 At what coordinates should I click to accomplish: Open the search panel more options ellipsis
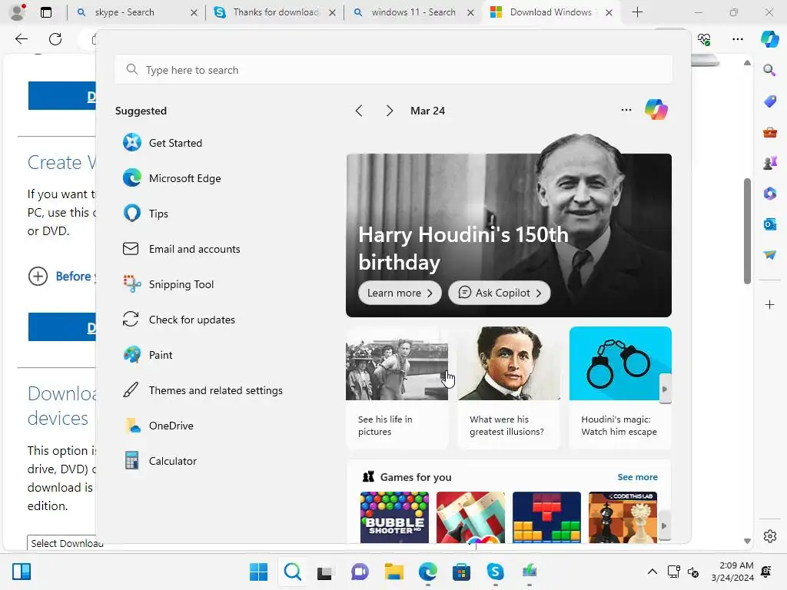[626, 110]
